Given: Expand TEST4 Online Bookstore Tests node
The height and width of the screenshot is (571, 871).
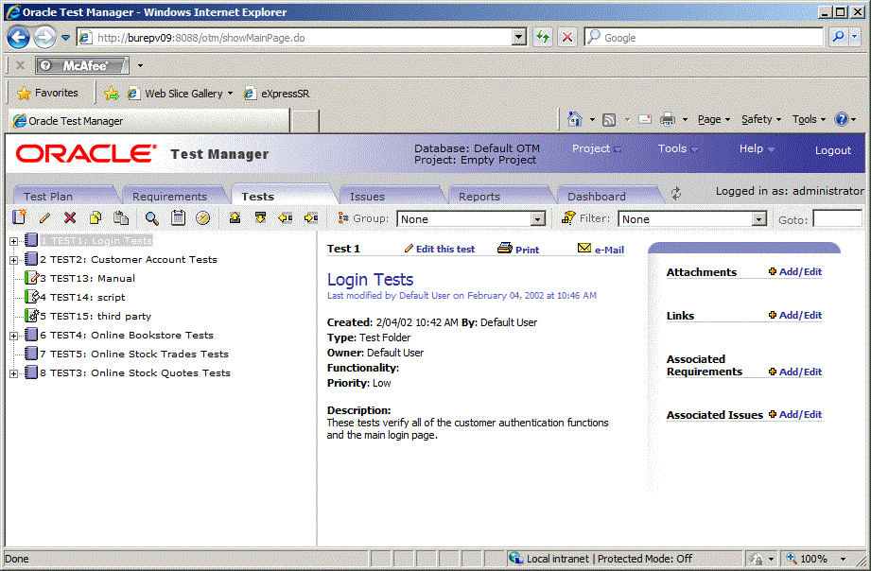Looking at the screenshot, I should (14, 336).
